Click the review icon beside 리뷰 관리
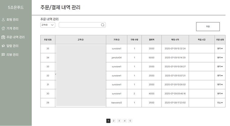Viewport: 230px width, 126px height. pyautogui.click(x=3, y=55)
